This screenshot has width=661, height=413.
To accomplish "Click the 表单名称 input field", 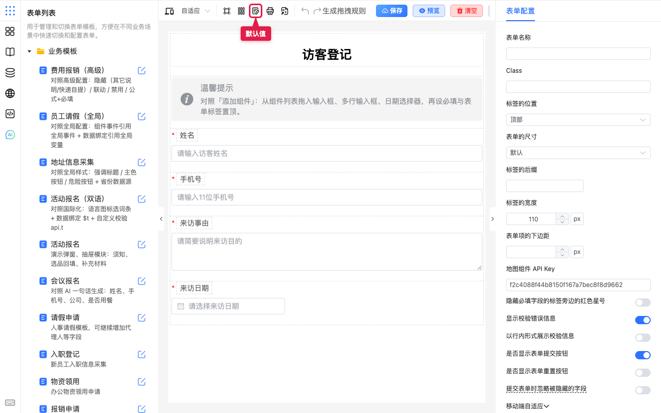I will pos(578,54).
